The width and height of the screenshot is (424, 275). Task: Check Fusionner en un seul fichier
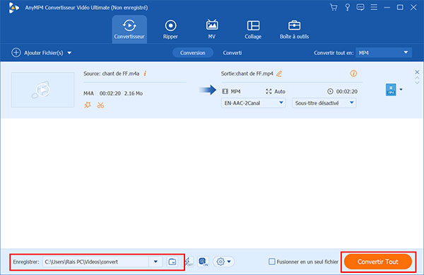272,262
